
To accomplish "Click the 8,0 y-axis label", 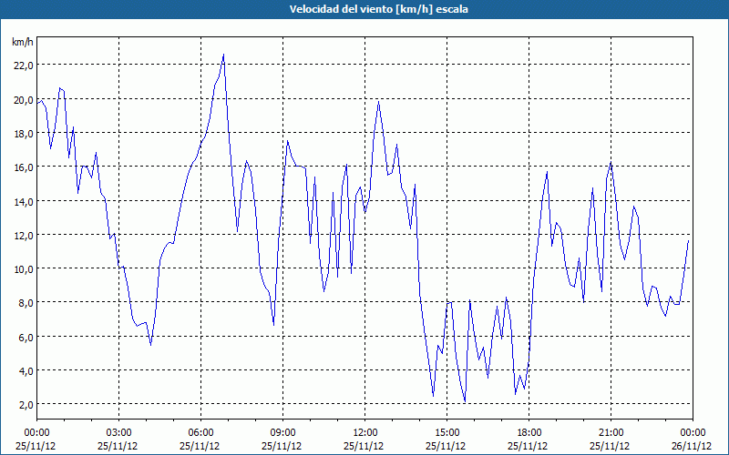I will click(26, 303).
